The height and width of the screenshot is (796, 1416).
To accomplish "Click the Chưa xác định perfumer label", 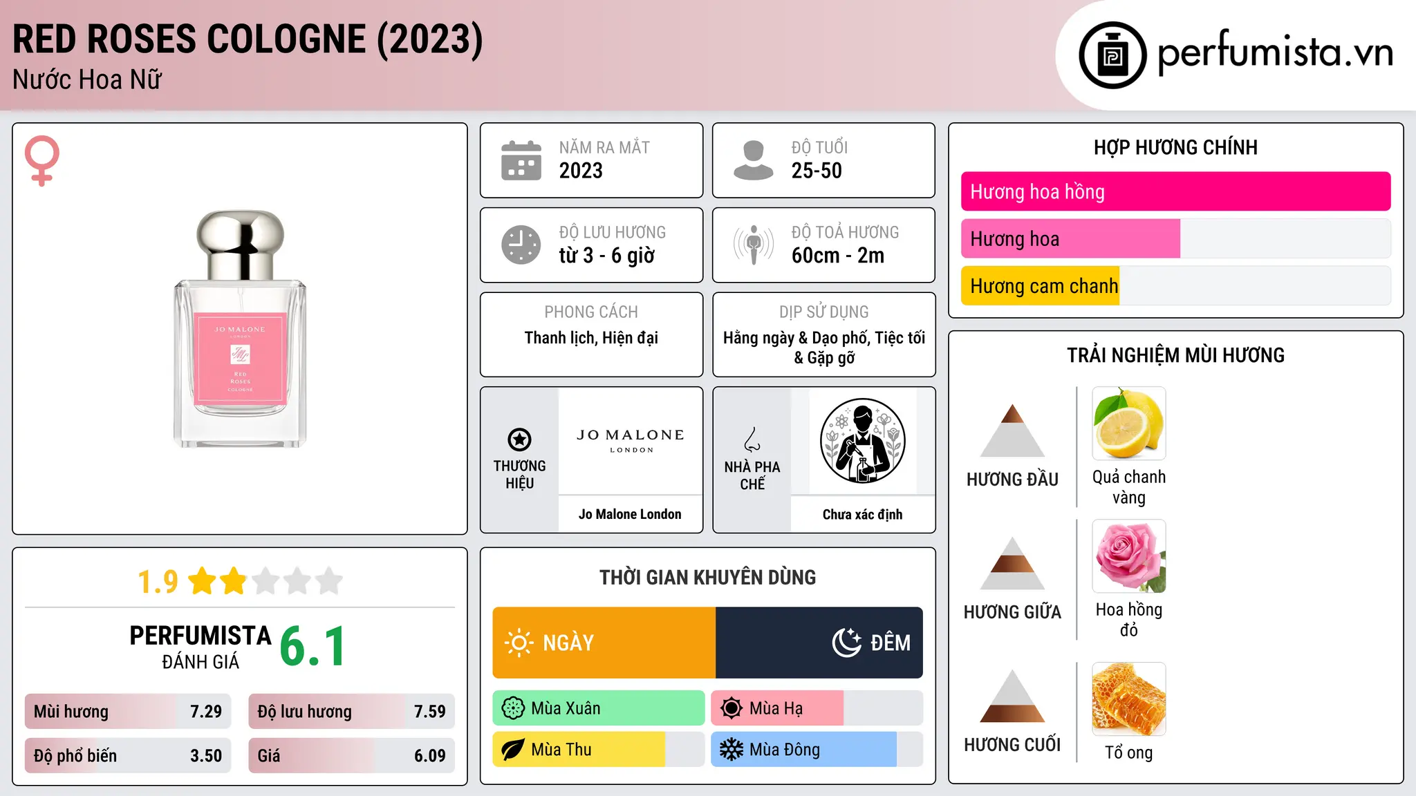I will tap(862, 514).
